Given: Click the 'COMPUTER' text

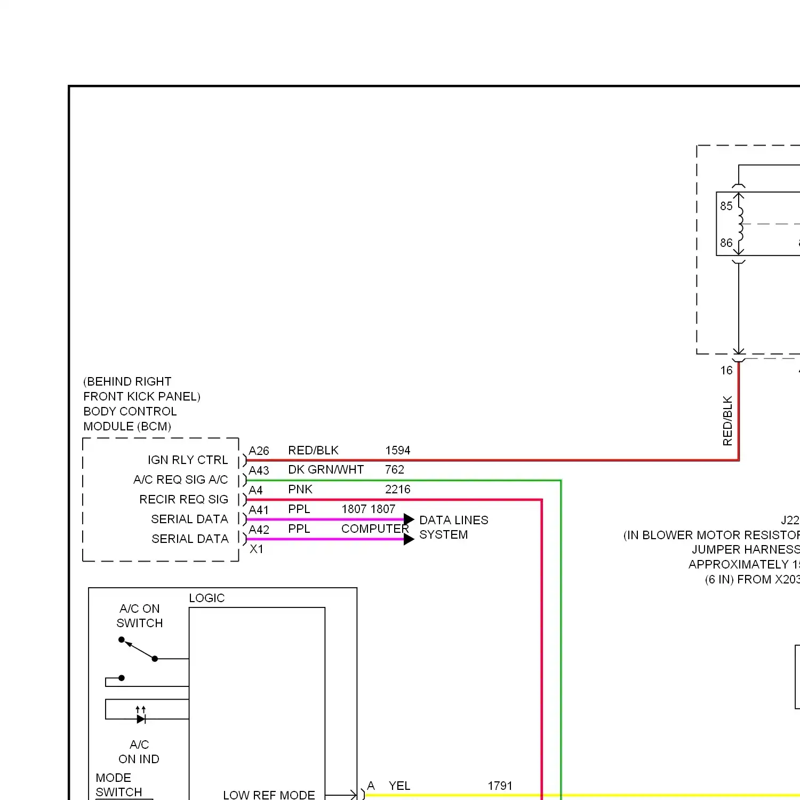Looking at the screenshot, I should click(x=375, y=529).
